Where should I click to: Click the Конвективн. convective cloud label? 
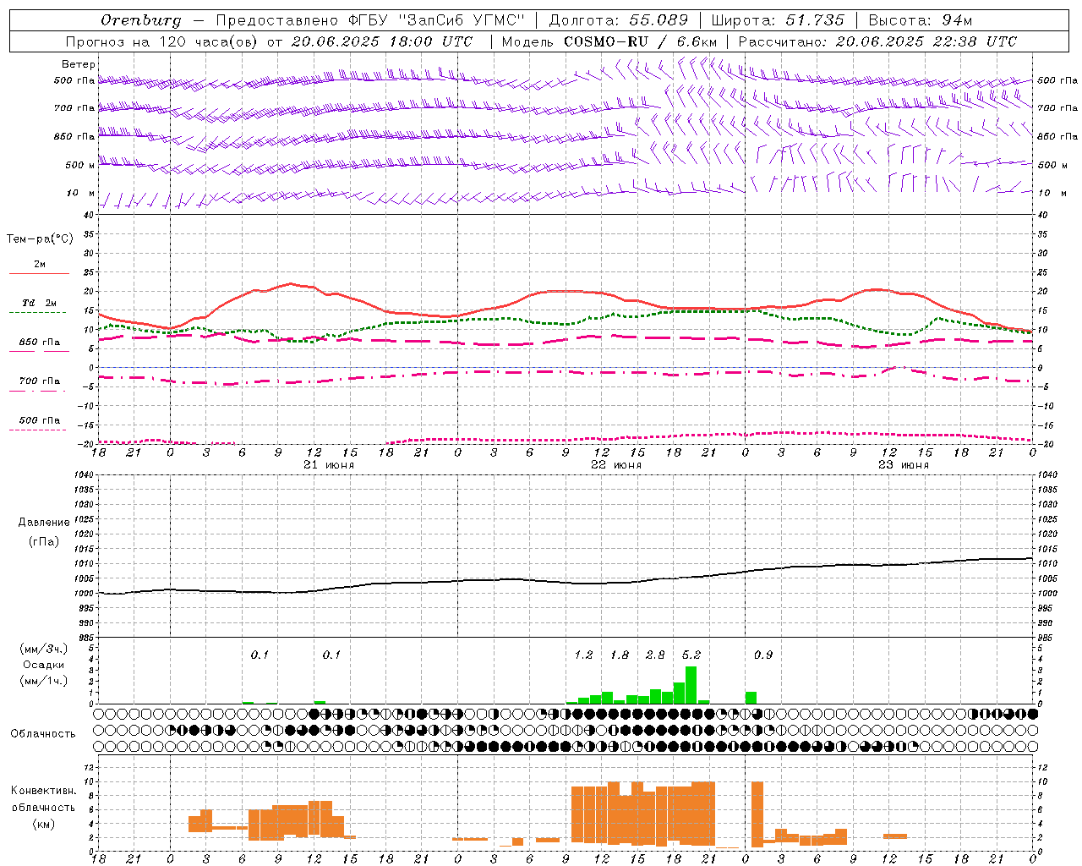(x=43, y=791)
